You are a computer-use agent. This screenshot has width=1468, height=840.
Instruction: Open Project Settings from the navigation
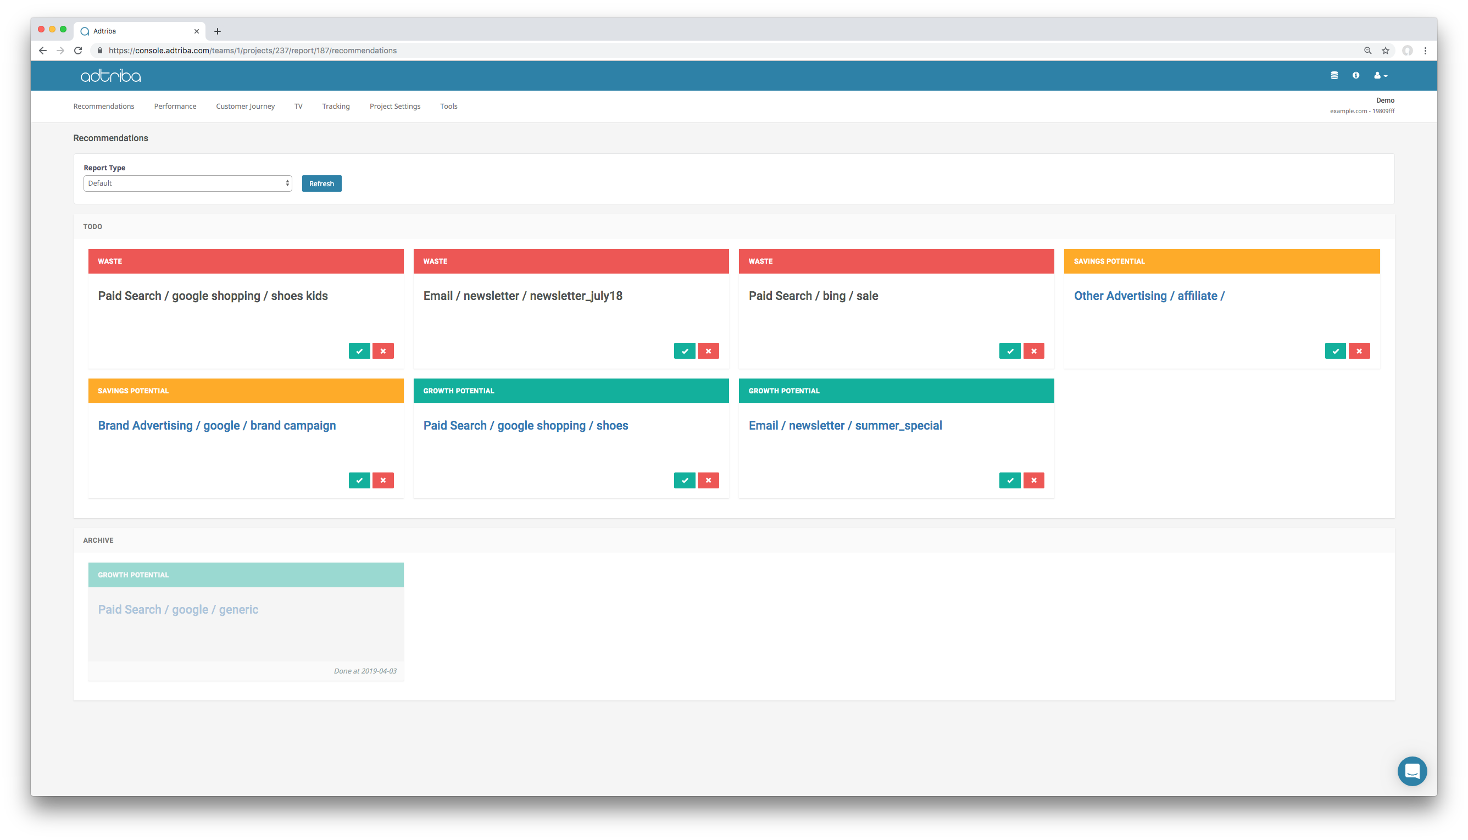click(x=394, y=106)
